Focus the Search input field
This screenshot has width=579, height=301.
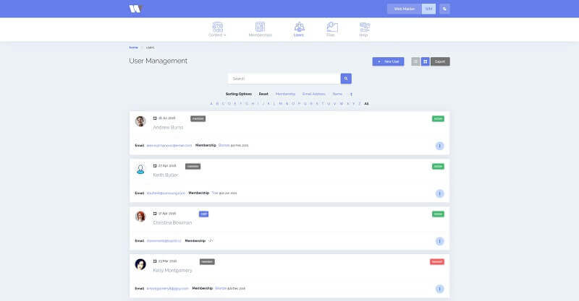284,79
